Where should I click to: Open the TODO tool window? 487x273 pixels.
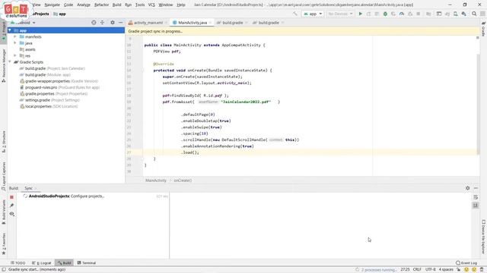pyautogui.click(x=18, y=263)
